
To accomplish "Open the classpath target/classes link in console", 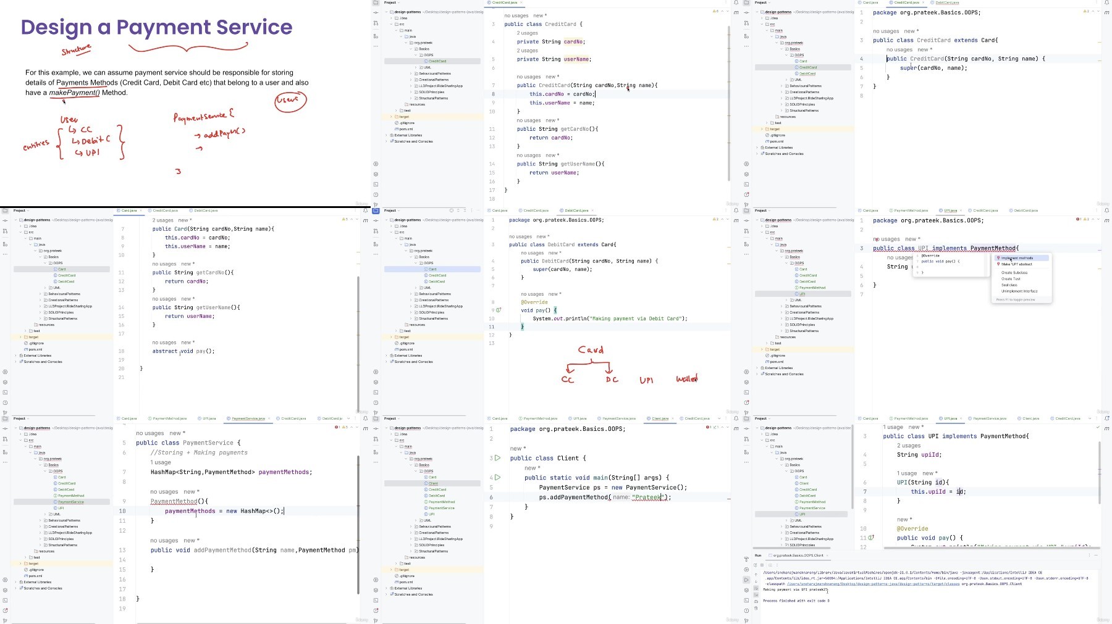I will point(874,584).
